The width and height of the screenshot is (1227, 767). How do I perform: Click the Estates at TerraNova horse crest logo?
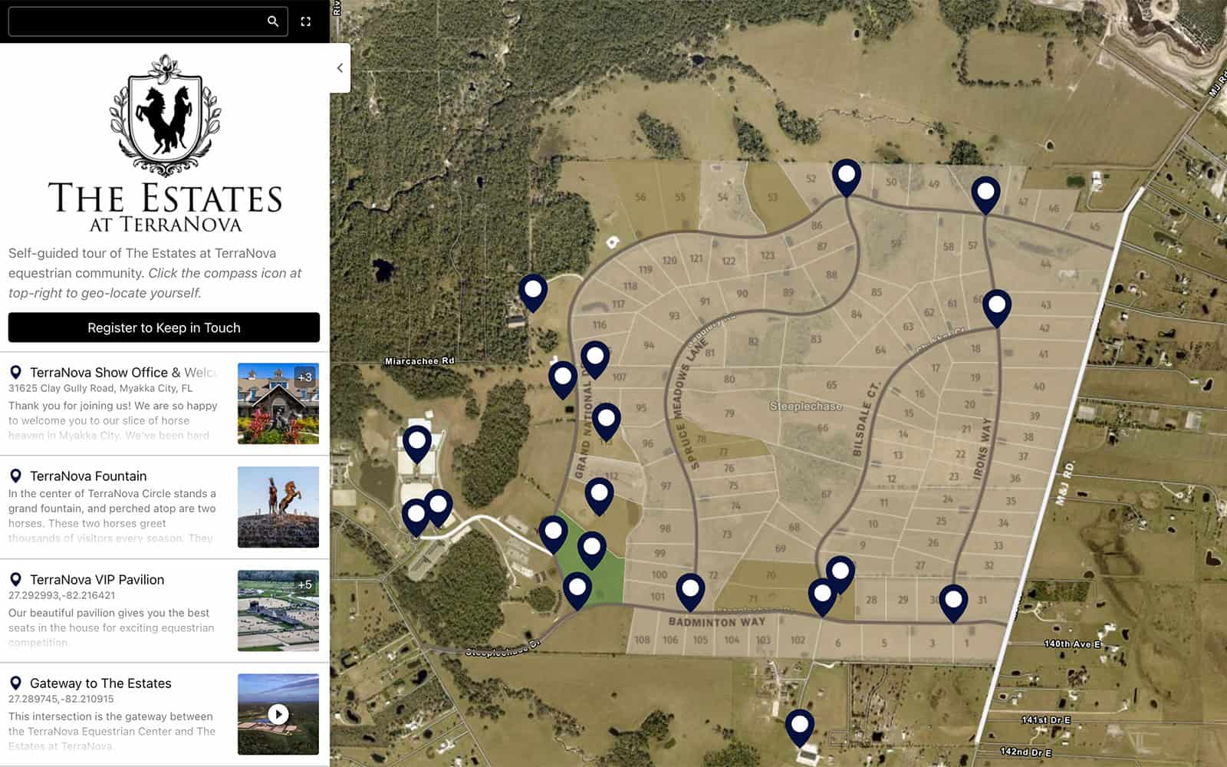click(165, 115)
